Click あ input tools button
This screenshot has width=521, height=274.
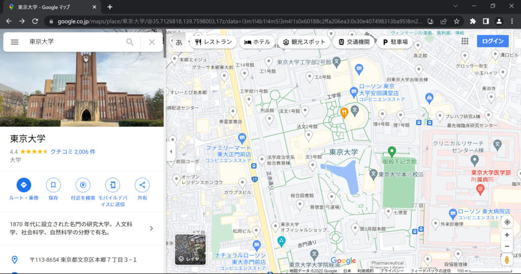[x=179, y=42]
